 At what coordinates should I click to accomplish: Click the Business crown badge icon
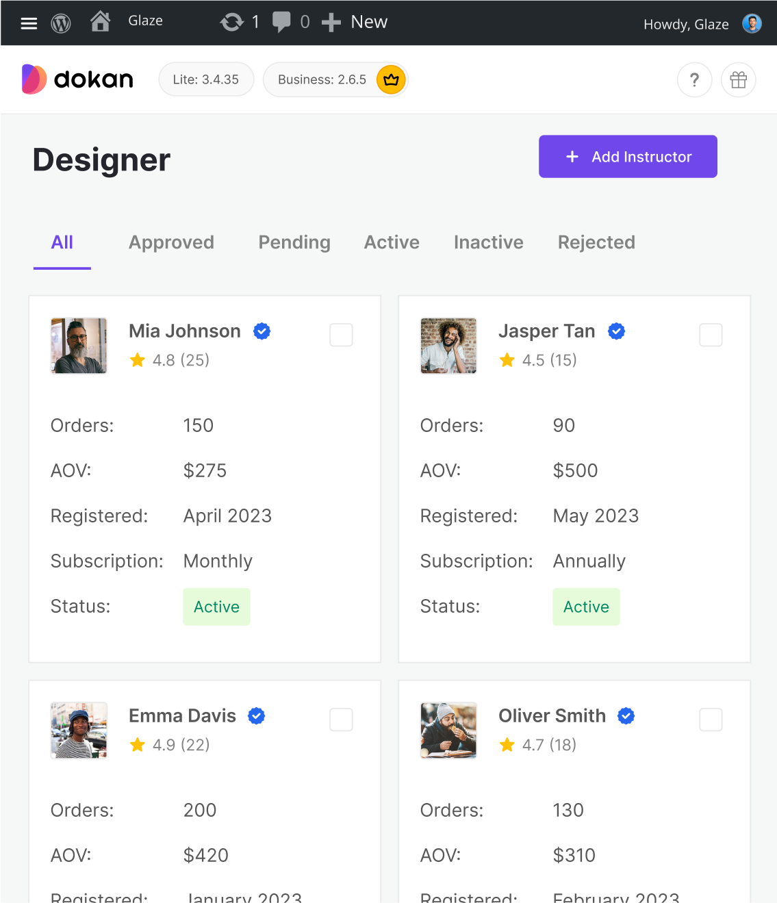(x=391, y=80)
